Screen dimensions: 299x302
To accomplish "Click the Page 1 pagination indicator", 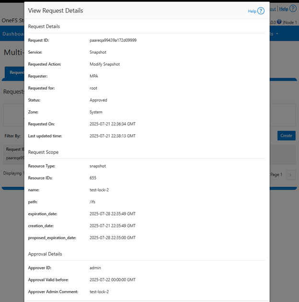I will coord(276,175).
